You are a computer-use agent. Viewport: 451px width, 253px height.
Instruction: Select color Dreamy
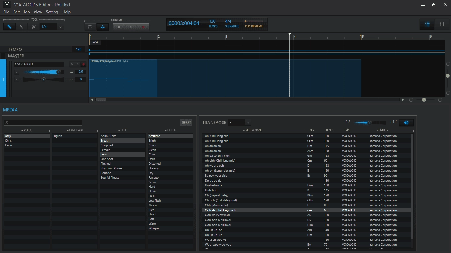point(170,168)
